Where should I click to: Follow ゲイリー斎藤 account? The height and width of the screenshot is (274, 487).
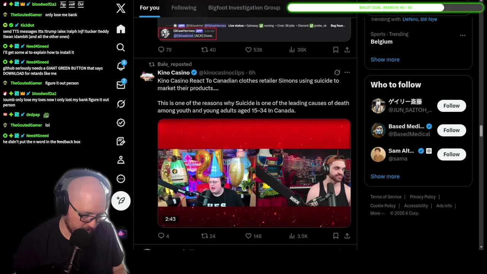452,106
